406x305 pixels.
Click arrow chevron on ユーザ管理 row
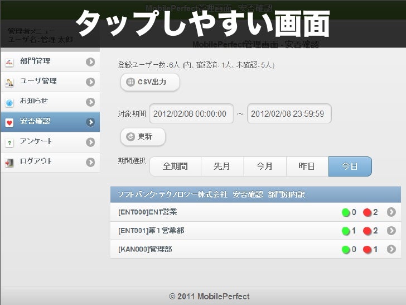[x=90, y=82]
